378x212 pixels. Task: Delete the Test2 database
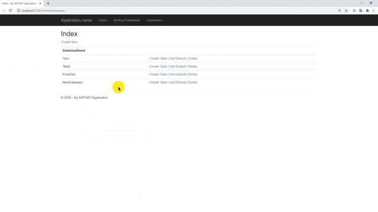(193, 67)
